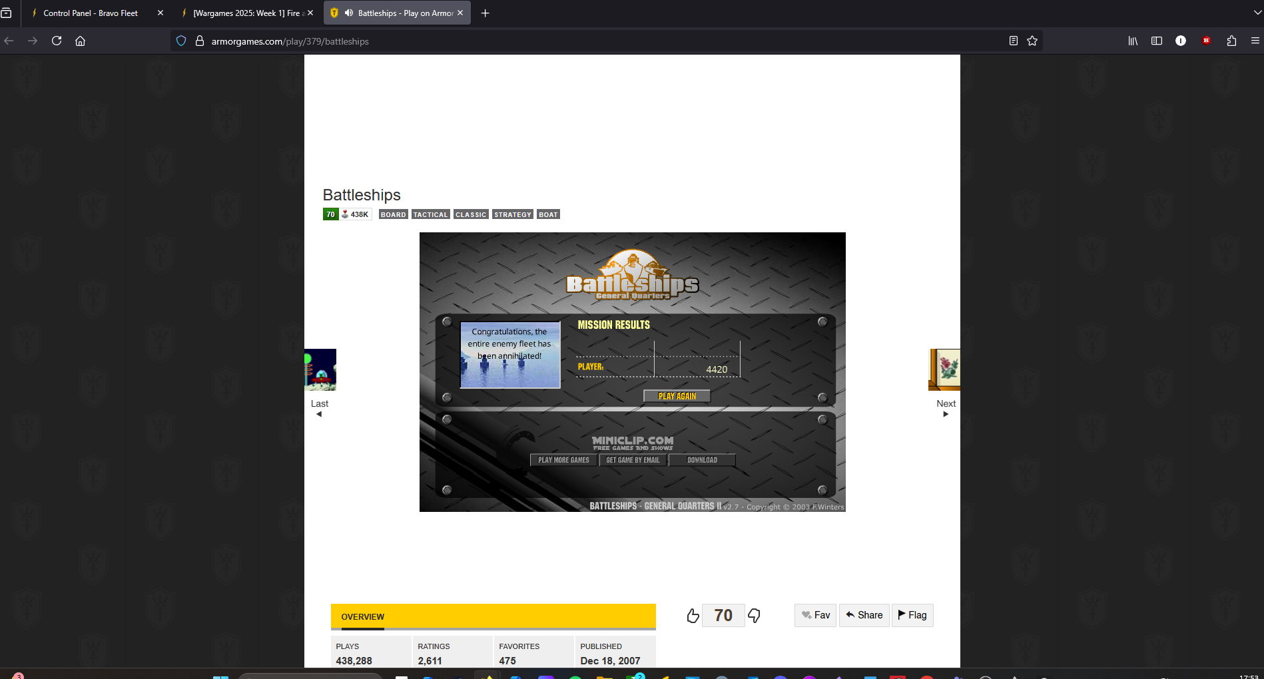Expand the list all tabs dropdown
Image resolution: width=1264 pixels, height=679 pixels.
click(x=1257, y=13)
